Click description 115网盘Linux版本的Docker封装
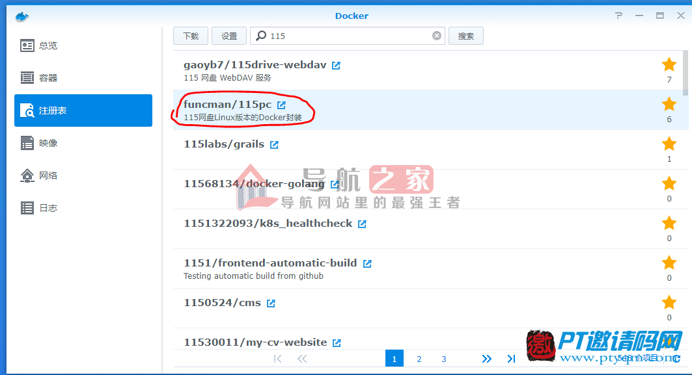The image size is (692, 375). click(x=243, y=118)
